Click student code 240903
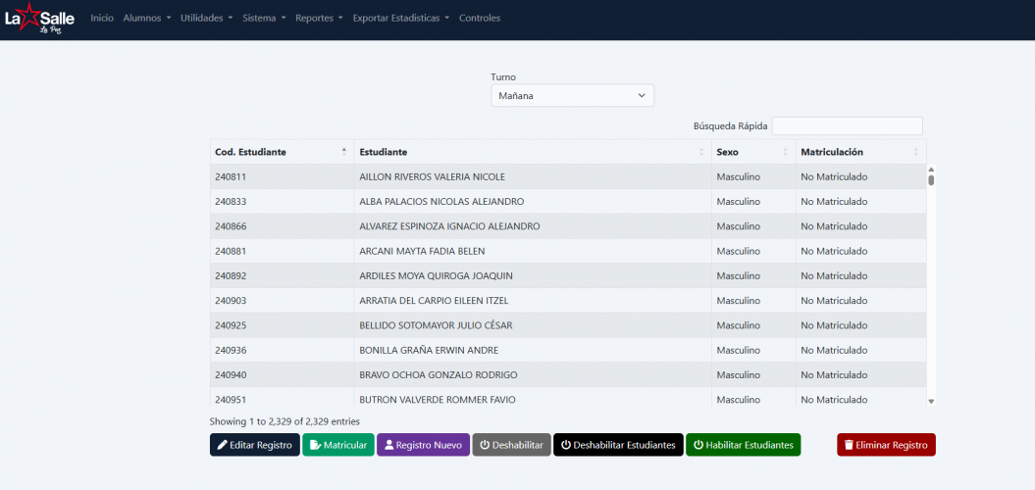This screenshot has width=1035, height=490. point(231,301)
